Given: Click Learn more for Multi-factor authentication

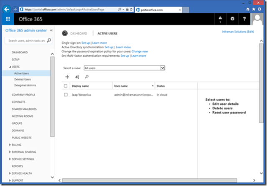Looking at the screenshot, I should (139, 56).
